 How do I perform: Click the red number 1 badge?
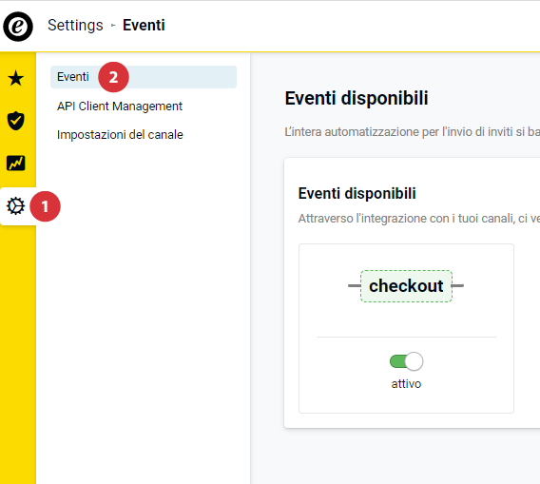pos(45,206)
